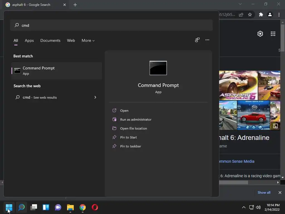Bookmark this page with the star
The width and height of the screenshot is (285, 214).
click(x=250, y=15)
